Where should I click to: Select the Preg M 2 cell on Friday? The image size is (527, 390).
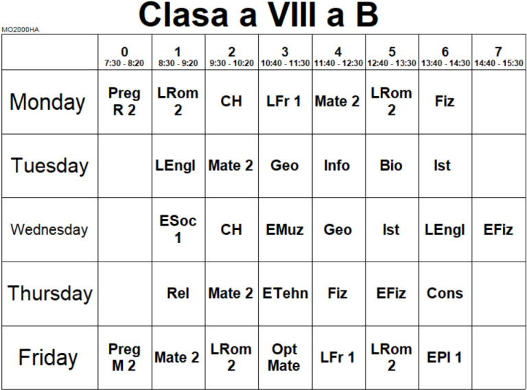coord(124,358)
